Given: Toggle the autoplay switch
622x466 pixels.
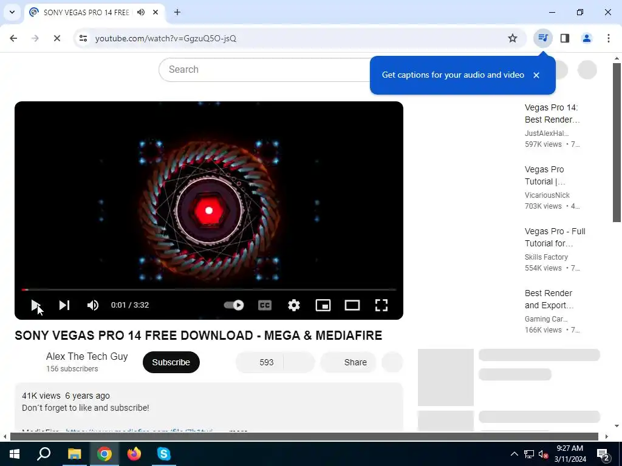Looking at the screenshot, I should (234, 305).
